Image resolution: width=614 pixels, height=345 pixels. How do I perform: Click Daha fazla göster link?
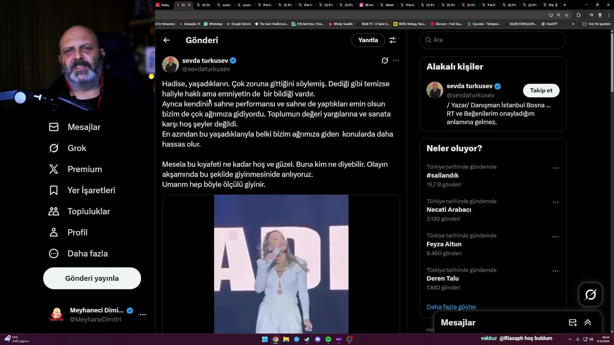pos(451,307)
